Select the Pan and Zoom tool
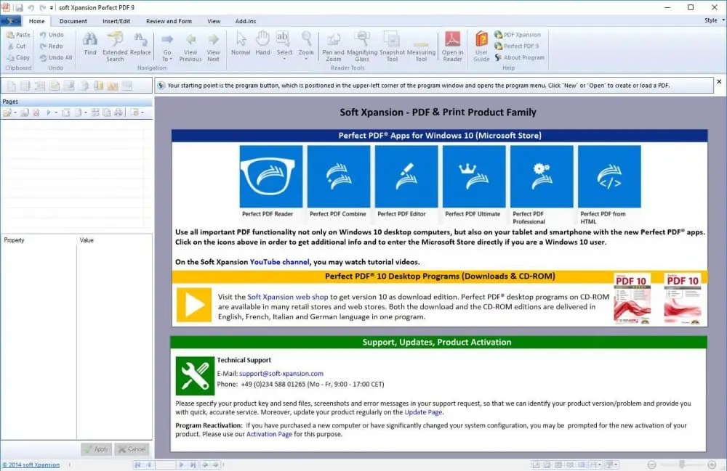Image resolution: width=727 pixels, height=471 pixels. click(x=332, y=44)
